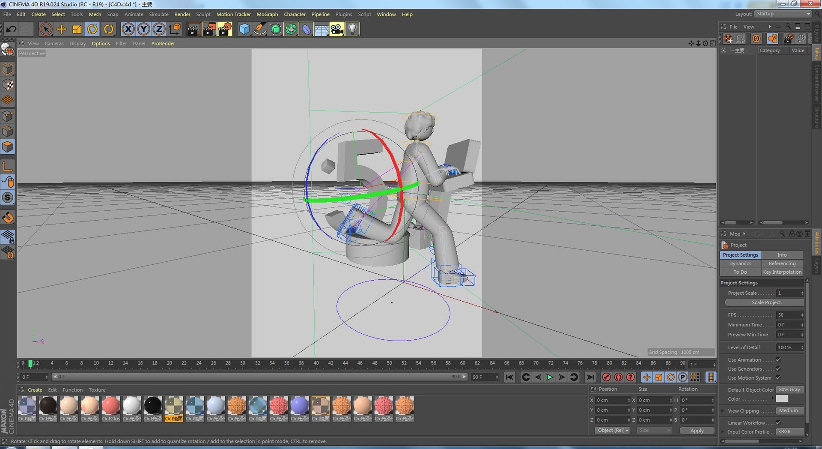This screenshot has height=449, width=822.
Task: Switch to the Dynamics tab
Action: pyautogui.click(x=740, y=263)
